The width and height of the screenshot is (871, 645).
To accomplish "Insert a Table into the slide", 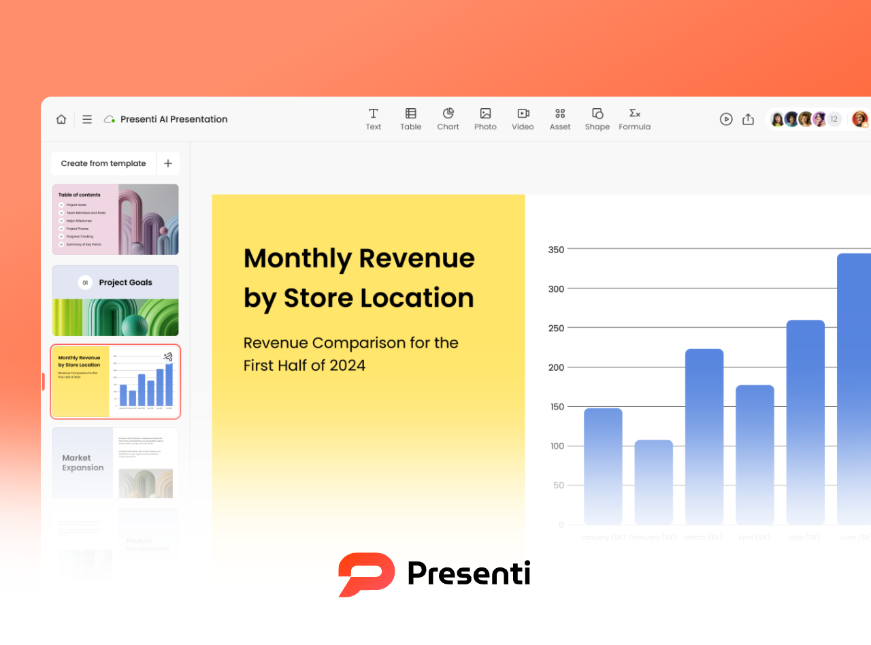I will pos(410,119).
